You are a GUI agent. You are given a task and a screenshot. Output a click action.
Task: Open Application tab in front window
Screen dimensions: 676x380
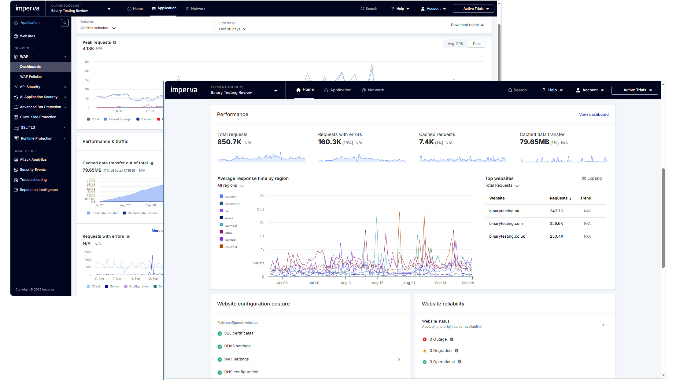tap(338, 90)
